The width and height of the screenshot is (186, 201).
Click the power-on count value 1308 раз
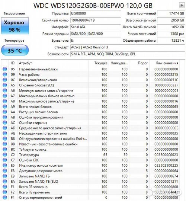tap(171, 34)
